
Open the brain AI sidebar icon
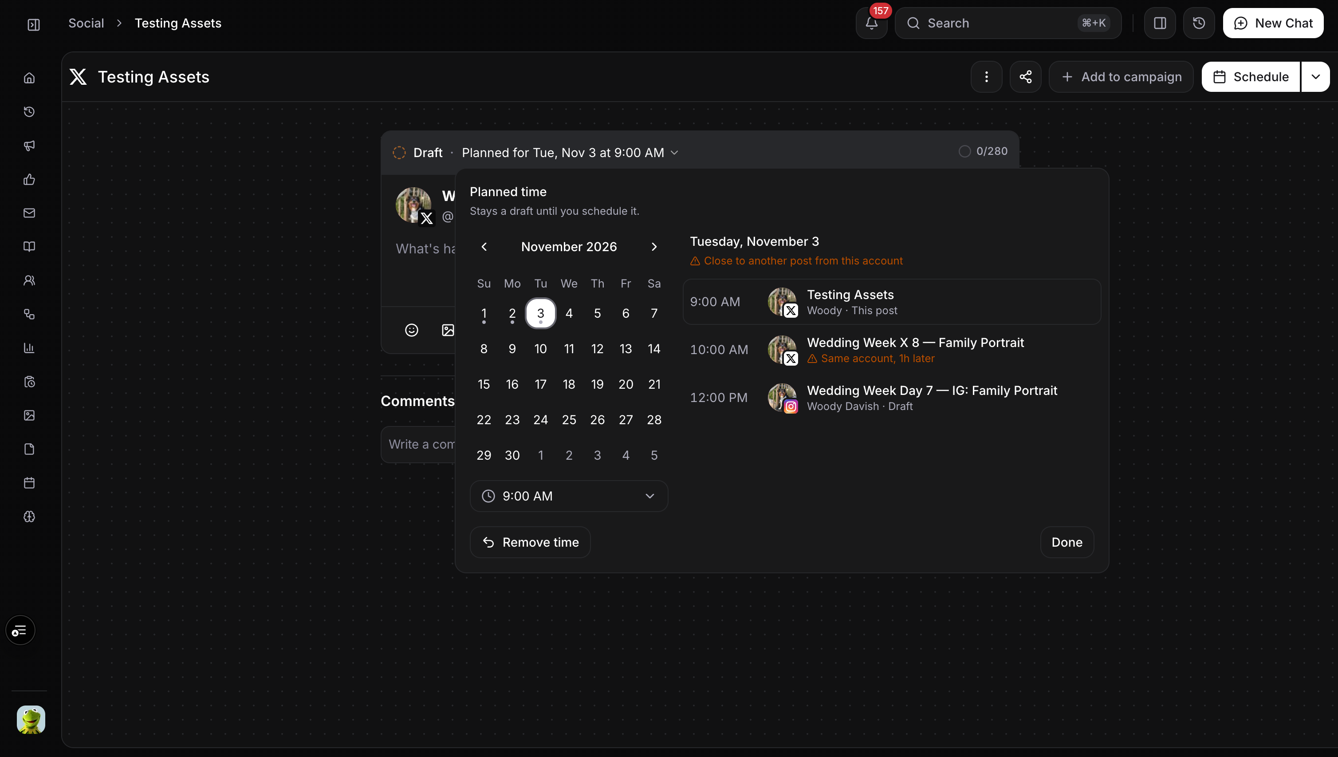click(x=29, y=516)
